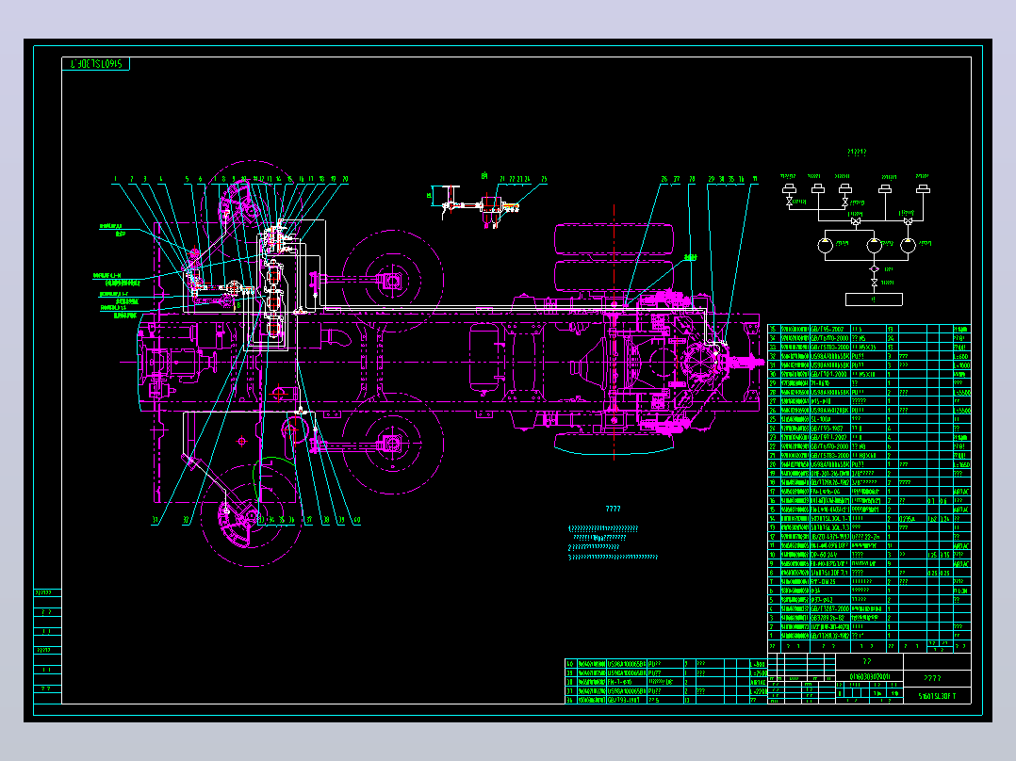Select the L=1000 cell in parts row 31
The image size is (1016, 761).
tap(961, 365)
